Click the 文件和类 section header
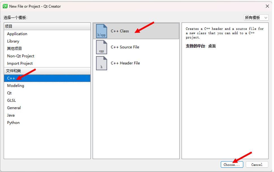Image resolution: width=274 pixels, height=172 pixels. coord(47,71)
